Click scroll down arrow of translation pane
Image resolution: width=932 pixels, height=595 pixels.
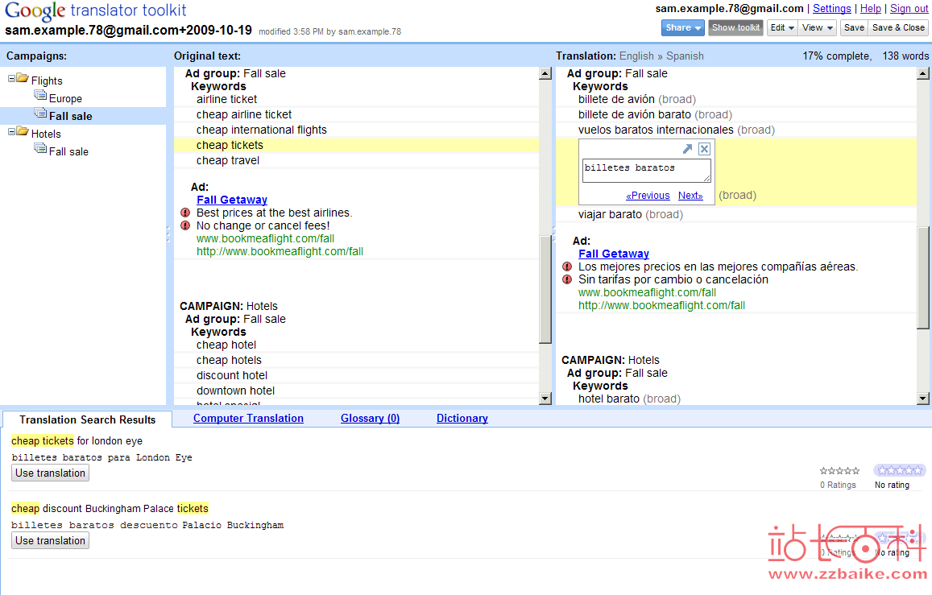pos(922,399)
